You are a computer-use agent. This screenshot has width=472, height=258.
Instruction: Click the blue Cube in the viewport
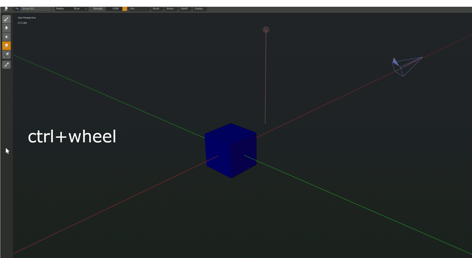tap(231, 151)
